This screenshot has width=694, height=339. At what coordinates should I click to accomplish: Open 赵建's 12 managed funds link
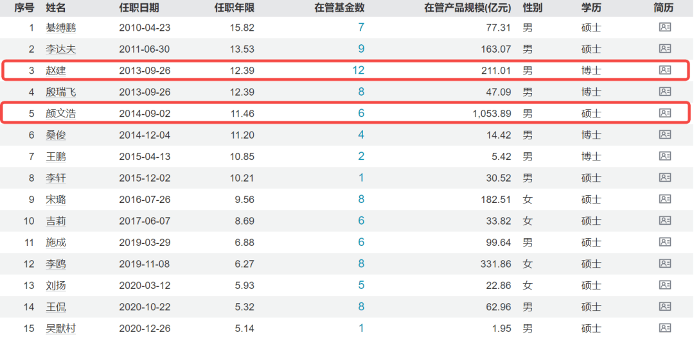(358, 70)
